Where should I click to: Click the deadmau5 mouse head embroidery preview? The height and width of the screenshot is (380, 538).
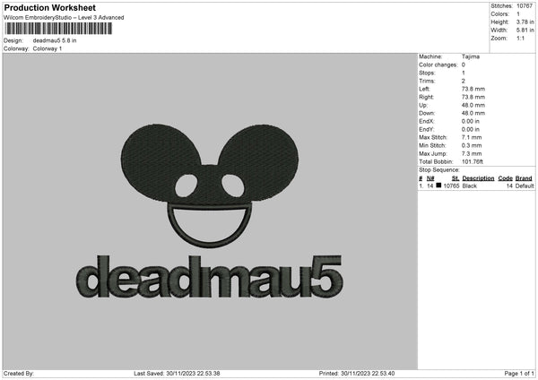pyautogui.click(x=210, y=186)
